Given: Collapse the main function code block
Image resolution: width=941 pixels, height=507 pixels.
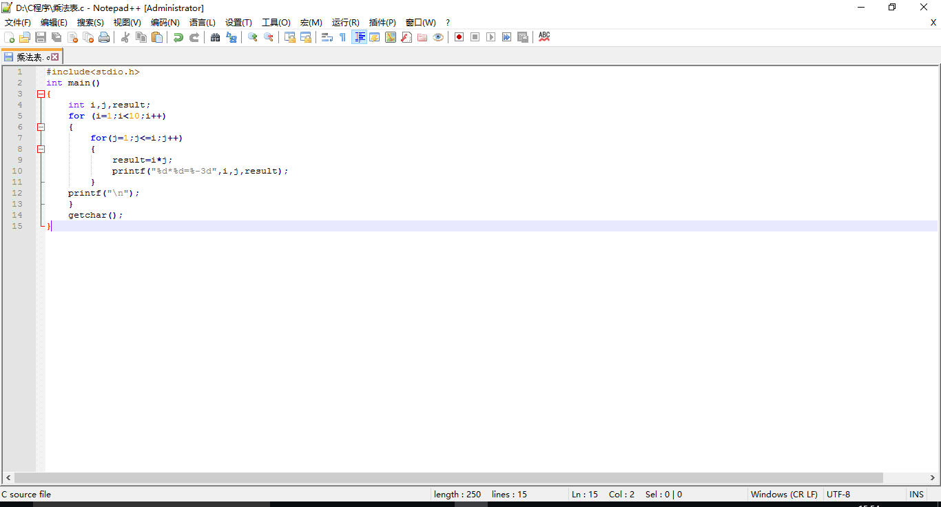Looking at the screenshot, I should coord(41,94).
